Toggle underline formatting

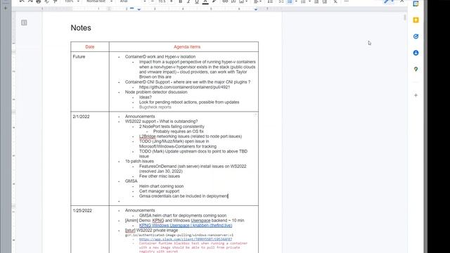click(197, 1)
